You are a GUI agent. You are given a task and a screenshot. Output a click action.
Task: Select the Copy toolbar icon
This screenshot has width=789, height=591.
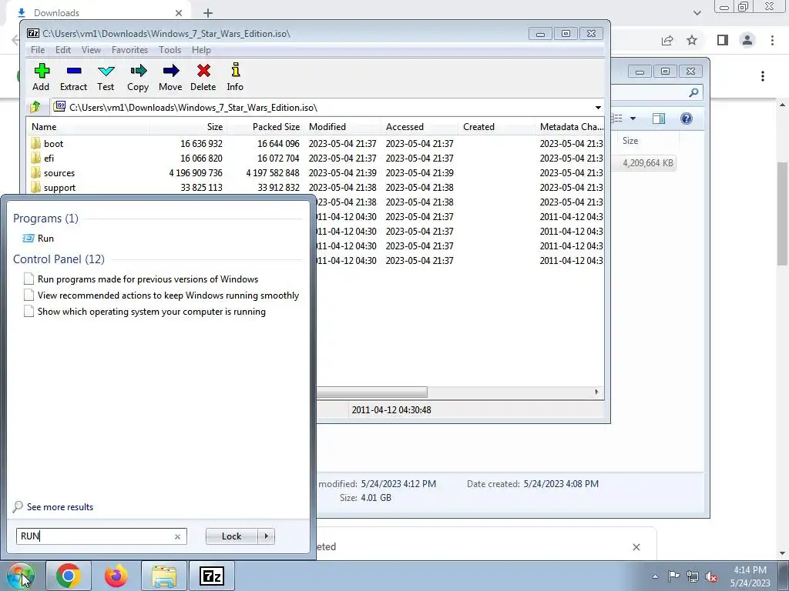138,77
